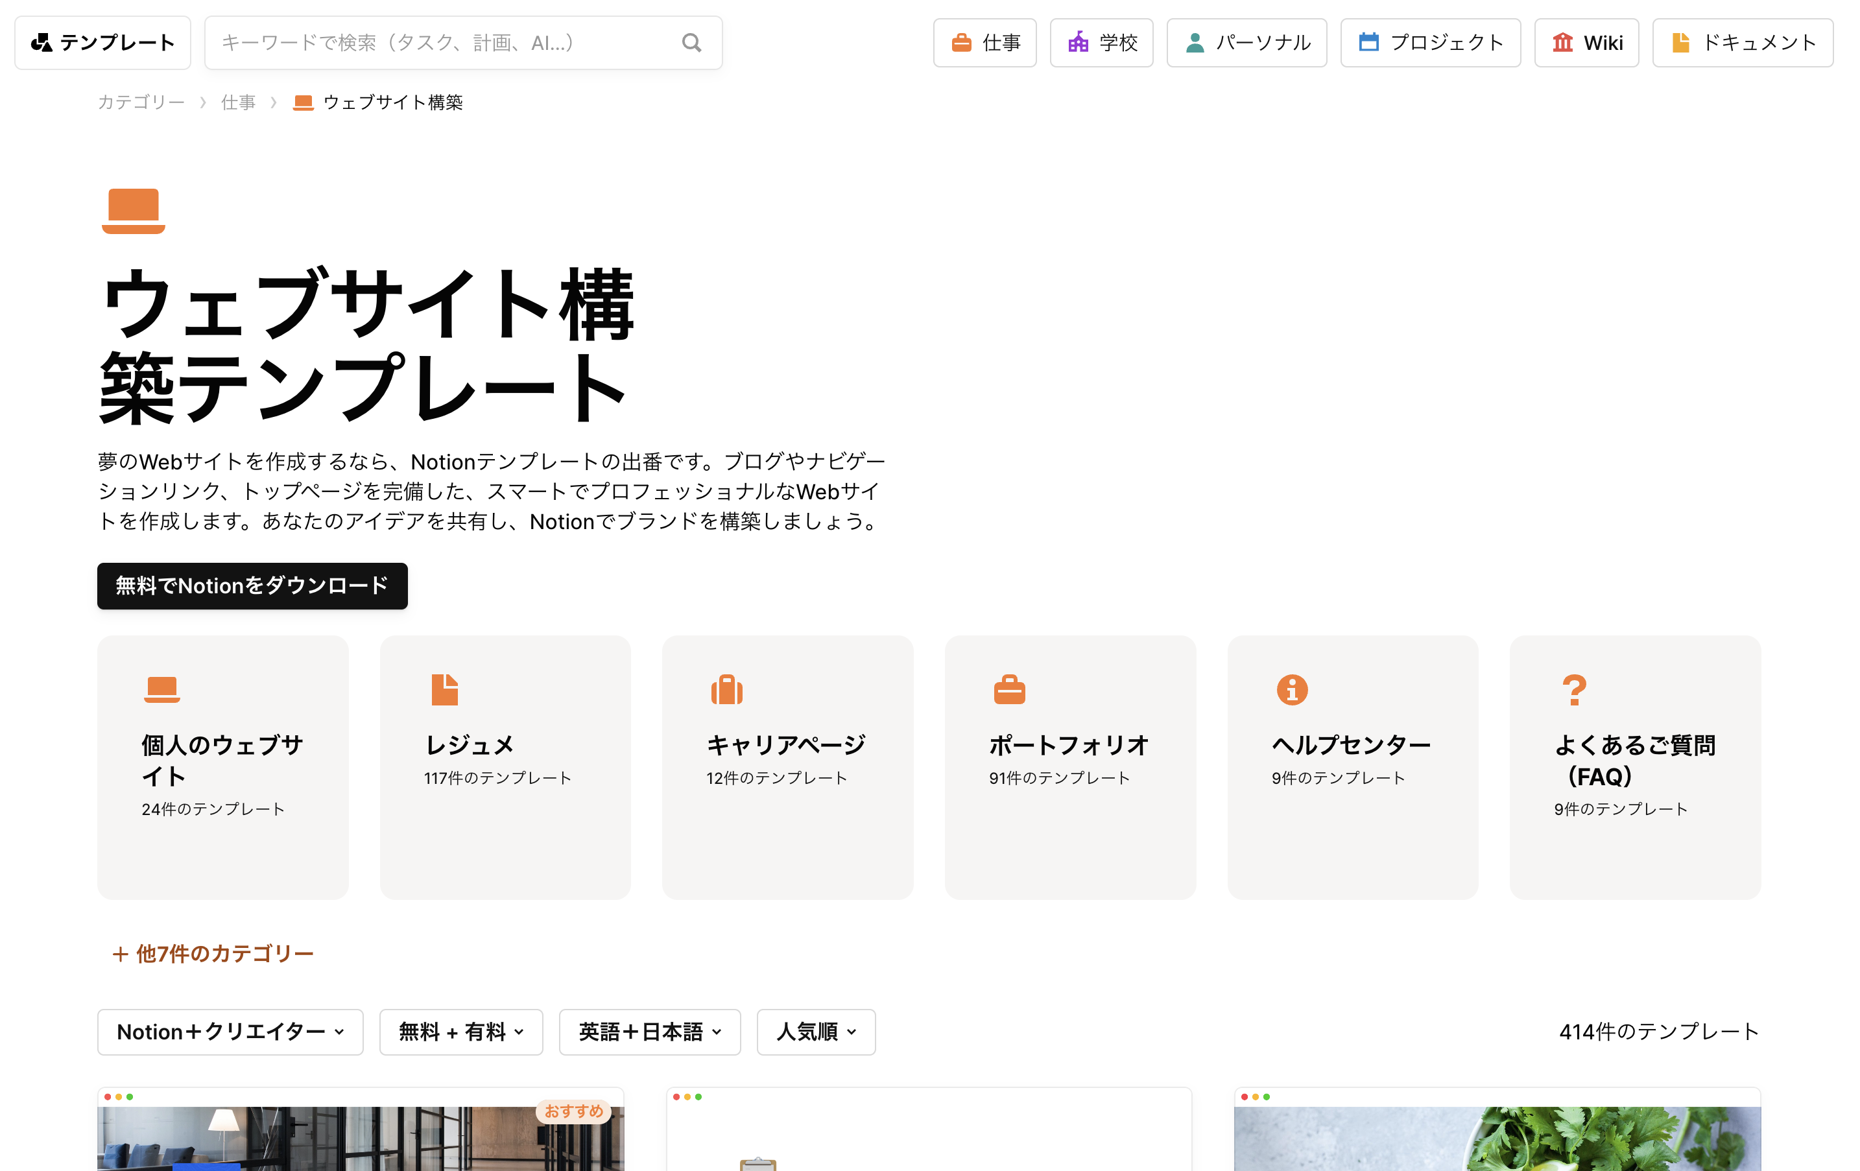Open the レジュメ category title

tap(470, 746)
